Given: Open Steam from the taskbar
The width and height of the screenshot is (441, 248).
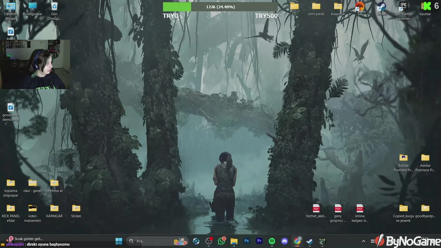Looking at the screenshot, I should tap(310, 241).
